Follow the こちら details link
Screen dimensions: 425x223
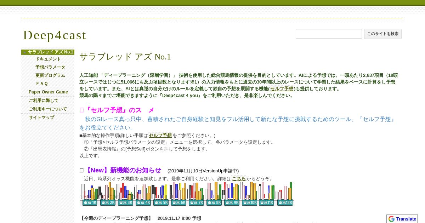239,179
